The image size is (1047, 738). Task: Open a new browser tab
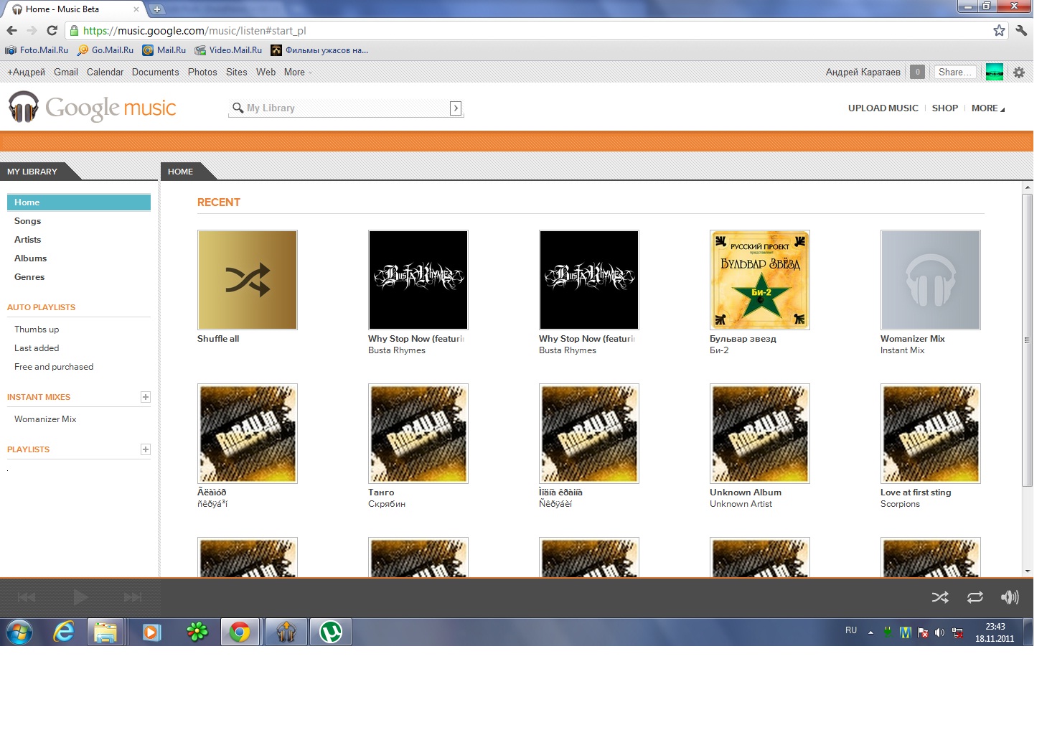[x=157, y=9]
